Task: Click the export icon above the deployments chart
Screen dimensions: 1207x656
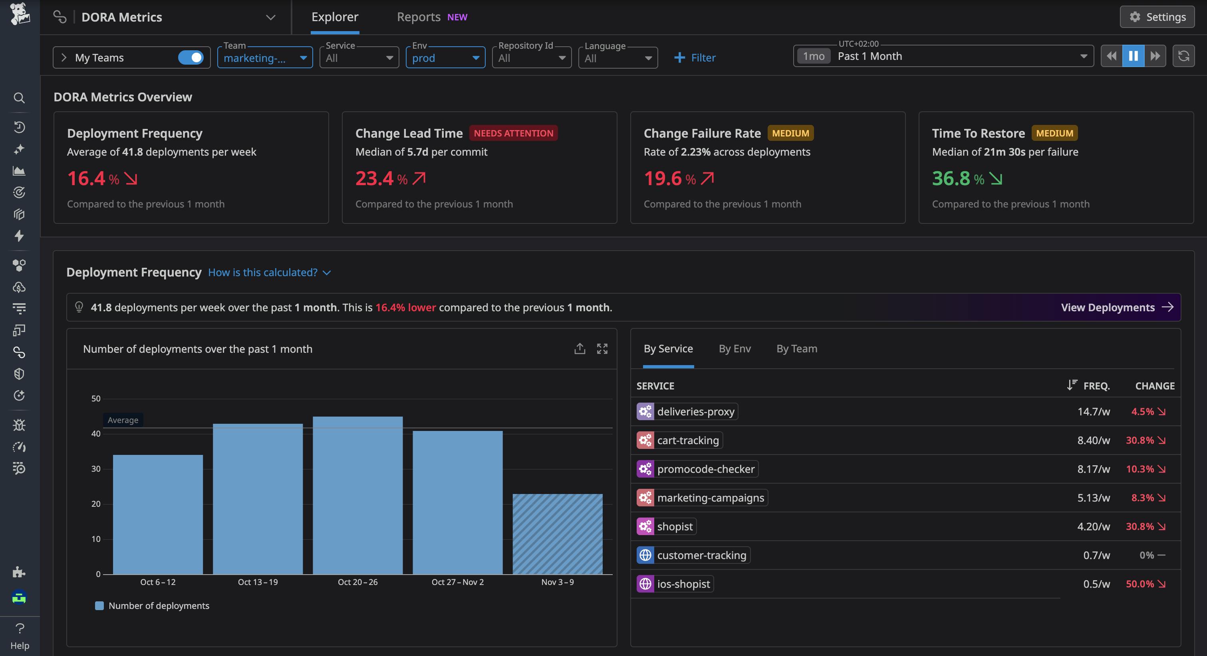Action: coord(580,349)
